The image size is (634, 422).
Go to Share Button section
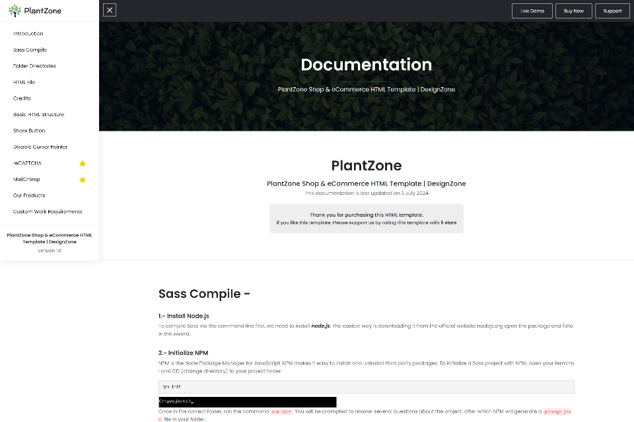pos(29,131)
